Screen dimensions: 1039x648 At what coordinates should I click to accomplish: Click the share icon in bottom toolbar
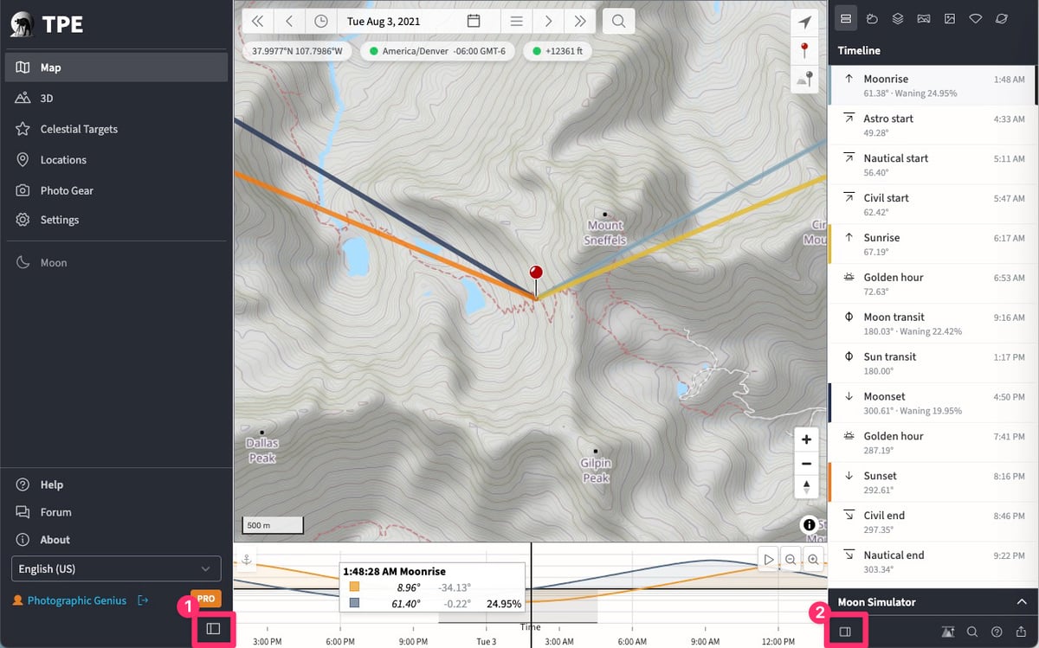[1022, 632]
